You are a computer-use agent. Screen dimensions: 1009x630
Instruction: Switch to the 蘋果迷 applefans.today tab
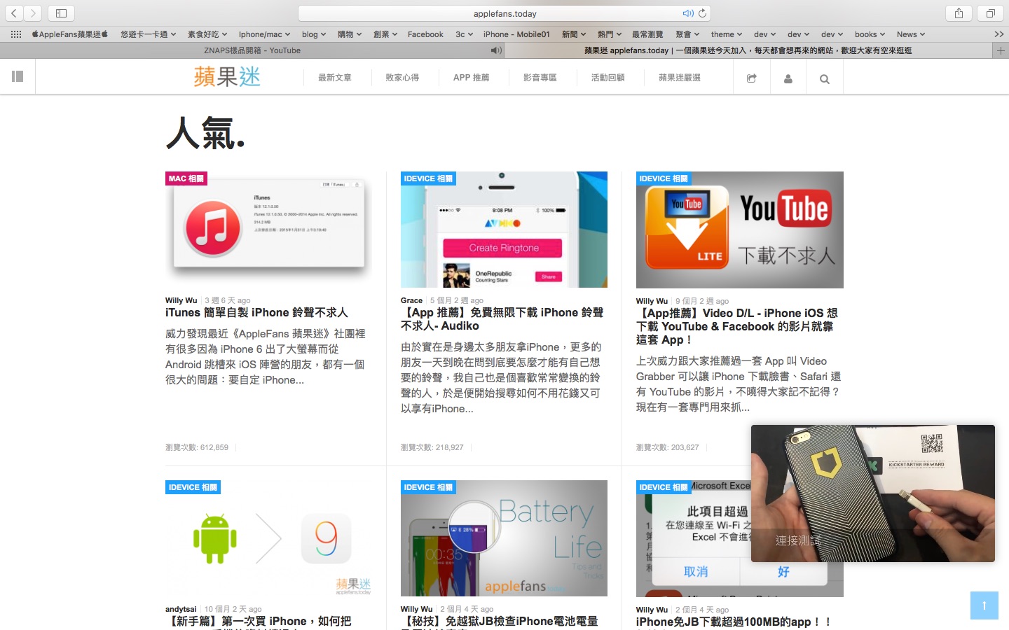point(748,50)
